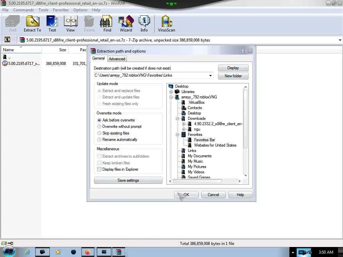The width and height of the screenshot is (343, 257).
Task: Open the Info toolbar icon
Action: [x=144, y=24]
